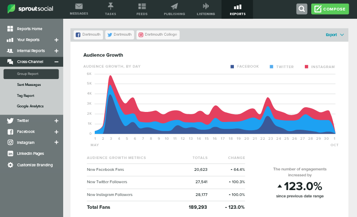Toggle Facebook series in chart legend
Viewport: 357px width, 217px height.
[245, 67]
